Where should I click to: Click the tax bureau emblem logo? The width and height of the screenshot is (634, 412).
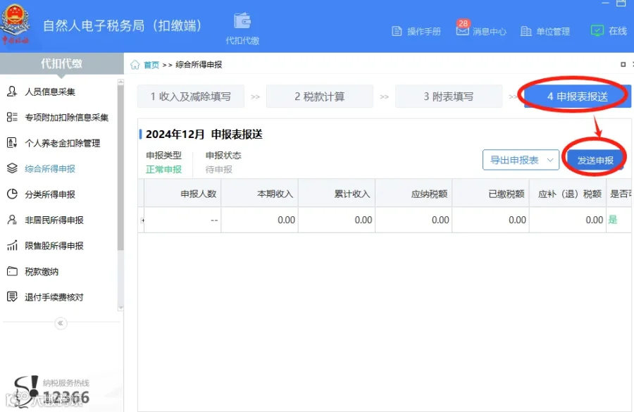coord(15,23)
